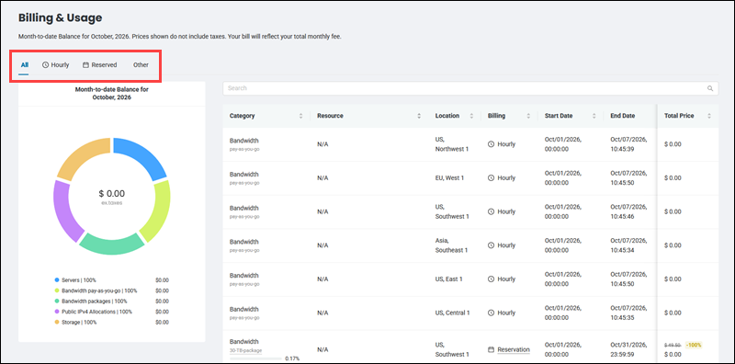
Task: Click end date 'Oct/31/2026, 23:59:59'
Action: click(629, 350)
